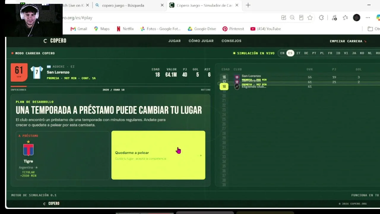Screen dimensions: 380x214
Task: Switch language to PT
Action: tap(314, 53)
